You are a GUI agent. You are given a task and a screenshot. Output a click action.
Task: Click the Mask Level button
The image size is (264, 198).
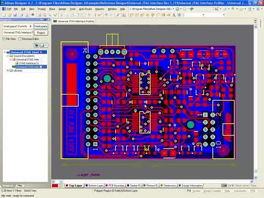[x=242, y=185]
